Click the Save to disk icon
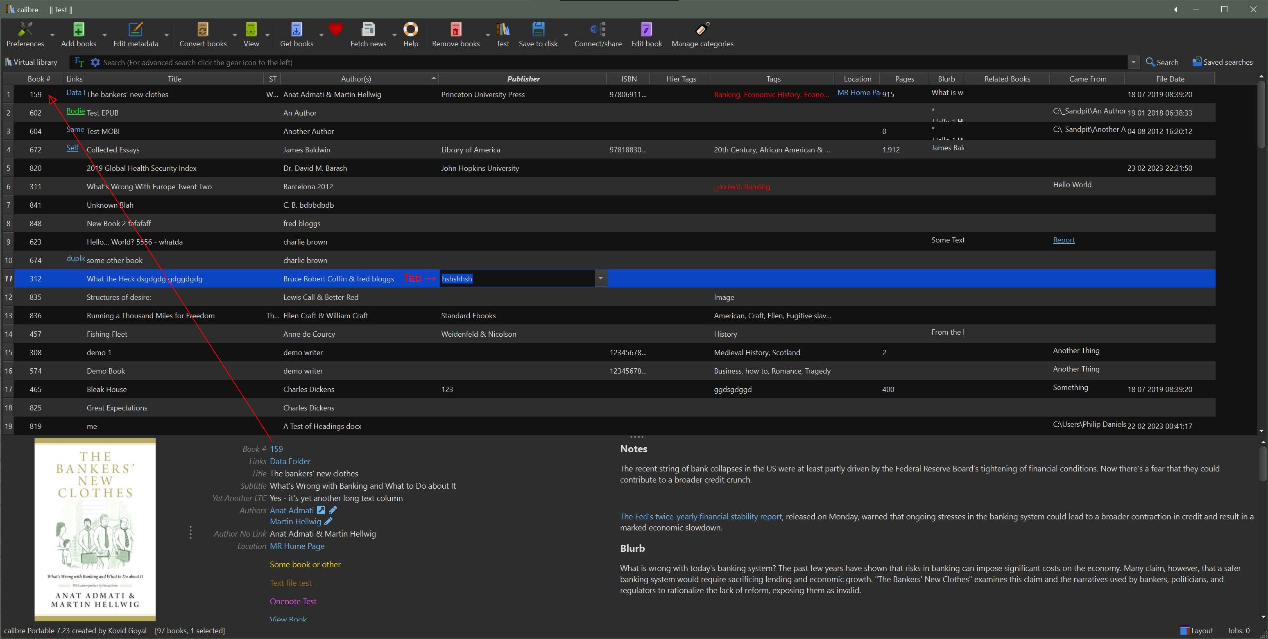The height and width of the screenshot is (639, 1268). 538,30
